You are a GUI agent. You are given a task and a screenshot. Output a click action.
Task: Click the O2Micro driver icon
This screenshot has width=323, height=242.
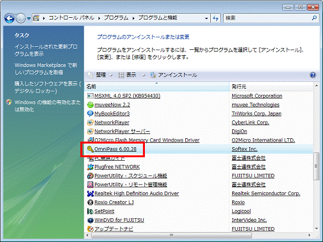click(90, 140)
